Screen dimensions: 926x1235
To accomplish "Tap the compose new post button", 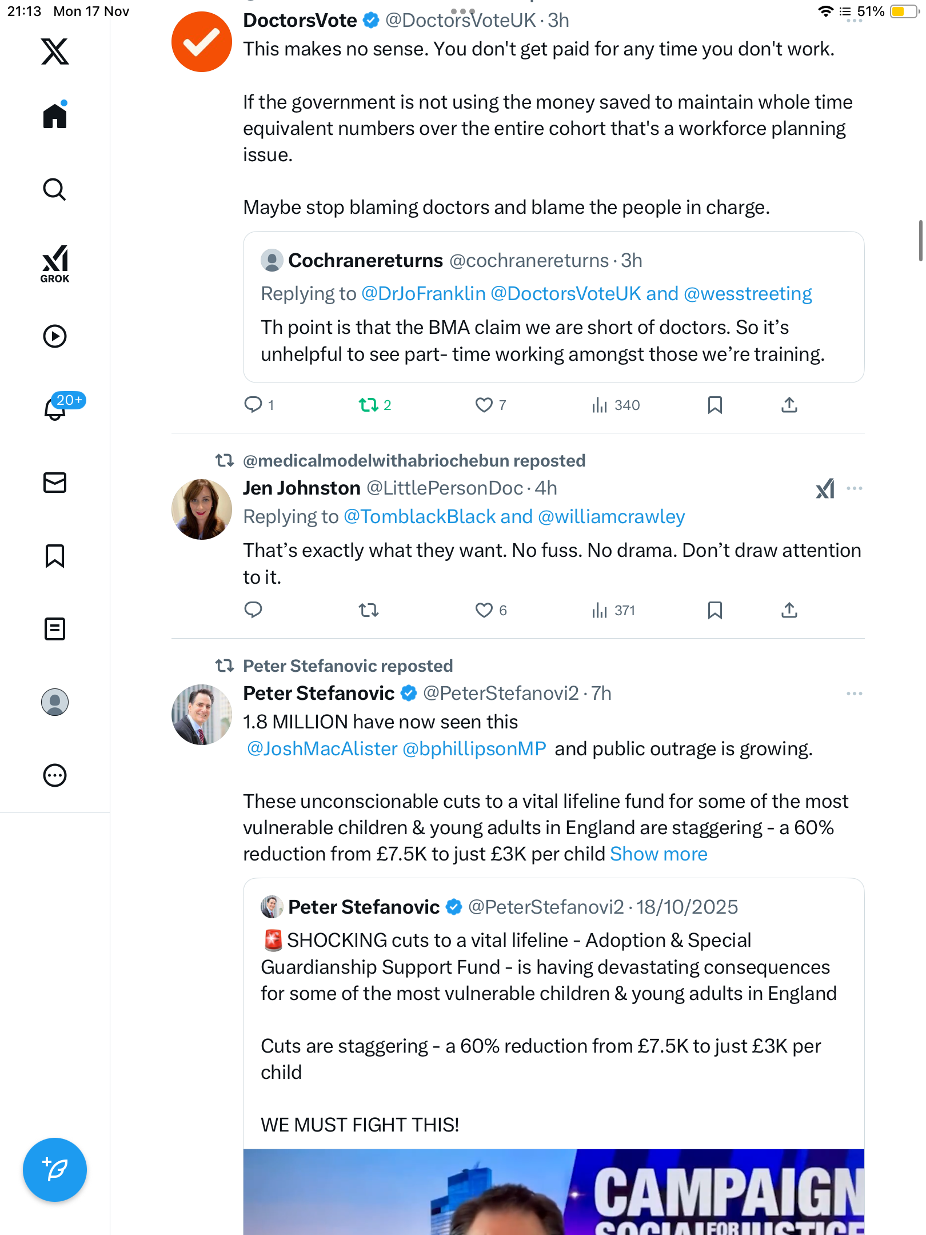I will 55,1170.
